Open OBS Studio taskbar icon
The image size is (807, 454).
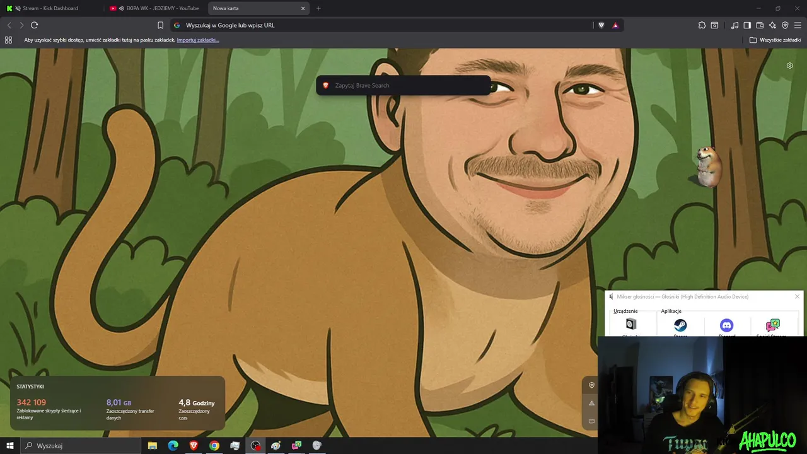pos(255,446)
